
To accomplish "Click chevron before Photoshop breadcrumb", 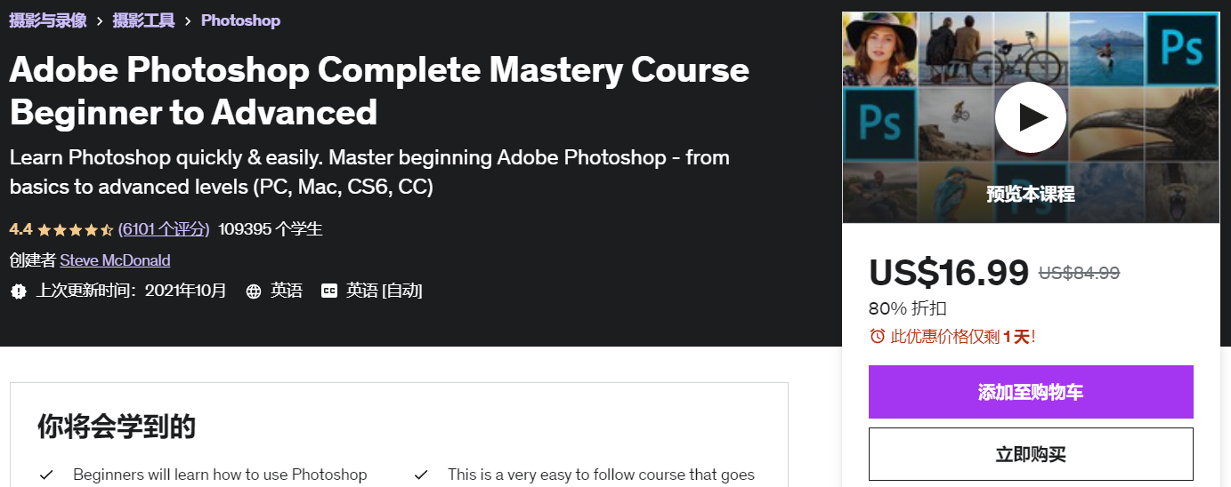I will (x=188, y=20).
